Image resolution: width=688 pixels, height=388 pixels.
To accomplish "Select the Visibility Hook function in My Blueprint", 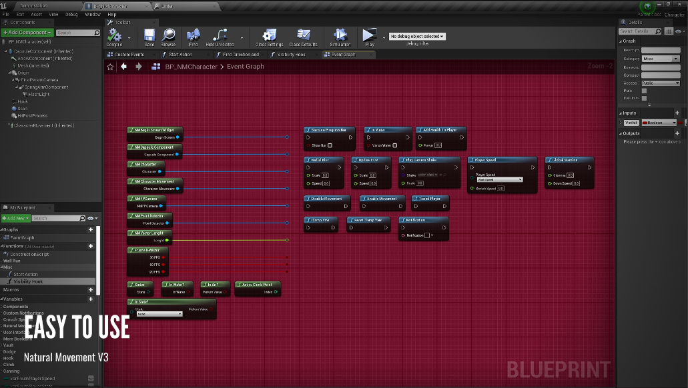I will coord(48,281).
